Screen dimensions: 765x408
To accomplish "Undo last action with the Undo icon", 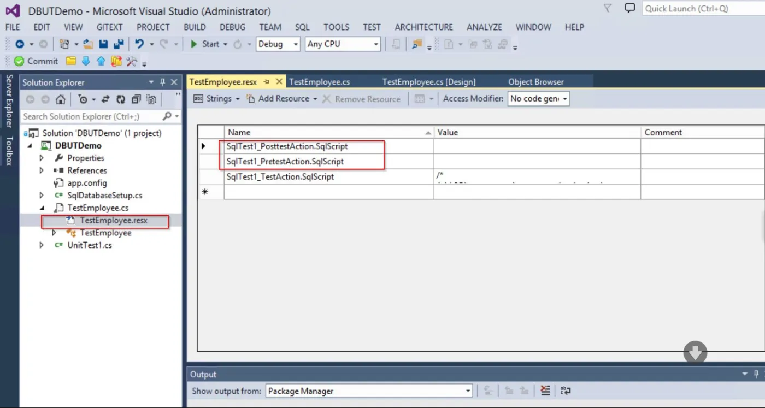I will point(139,44).
